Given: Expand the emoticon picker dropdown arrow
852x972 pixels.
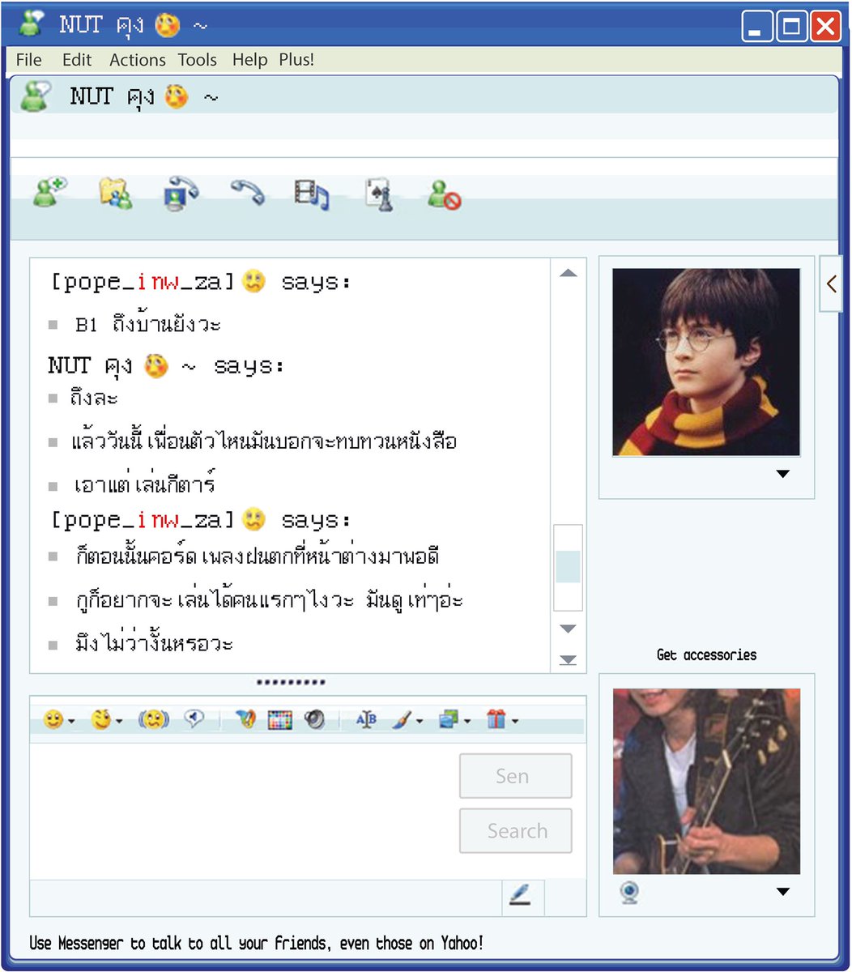Looking at the screenshot, I should click(71, 721).
